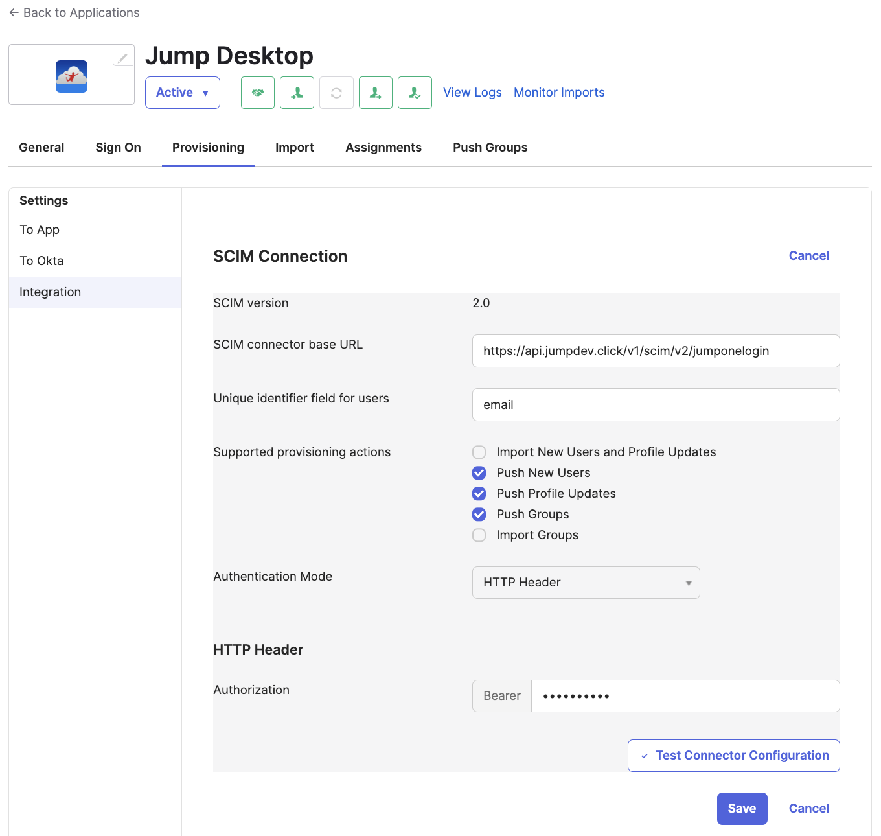This screenshot has height=836, width=881.
Task: Click the blue Save button
Action: coord(742,809)
